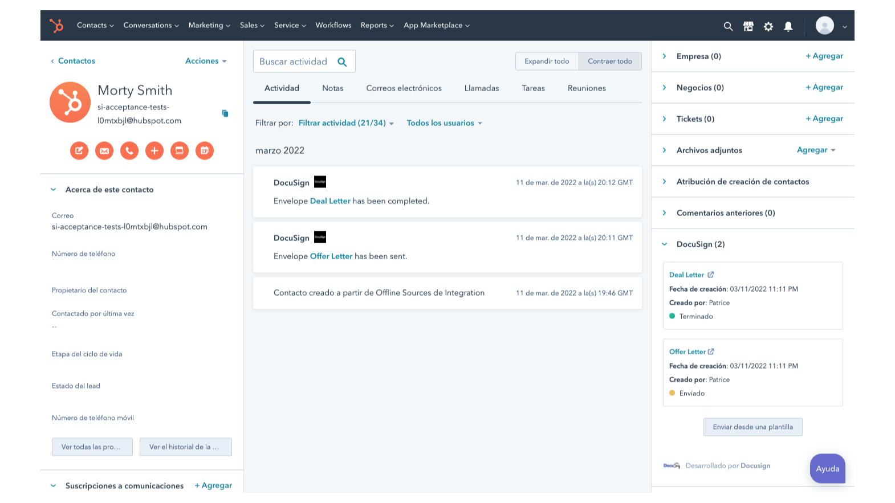Open the marketplace storefront icon
The width and height of the screenshot is (895, 503).
748,26
